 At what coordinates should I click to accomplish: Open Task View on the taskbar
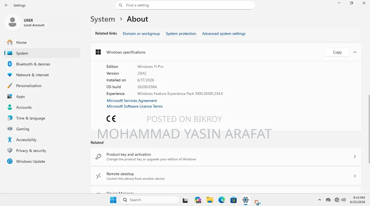tap(185, 200)
